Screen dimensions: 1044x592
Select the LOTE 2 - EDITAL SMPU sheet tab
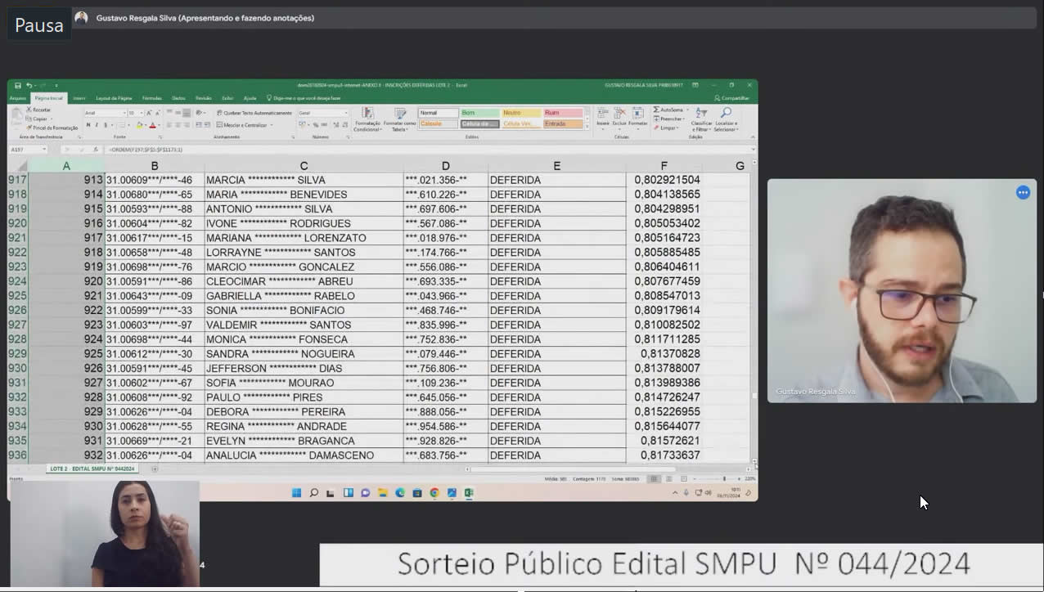(x=92, y=469)
